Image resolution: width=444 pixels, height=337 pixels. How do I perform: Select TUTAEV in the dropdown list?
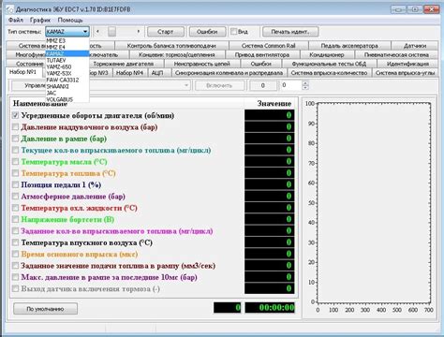(x=67, y=60)
